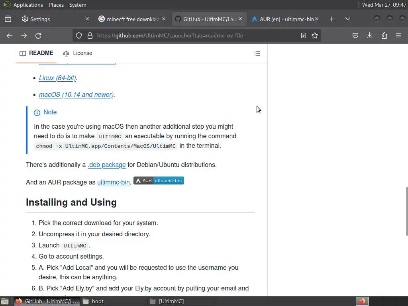Open the Downloads panel
The image size is (408, 306).
click(369, 35)
